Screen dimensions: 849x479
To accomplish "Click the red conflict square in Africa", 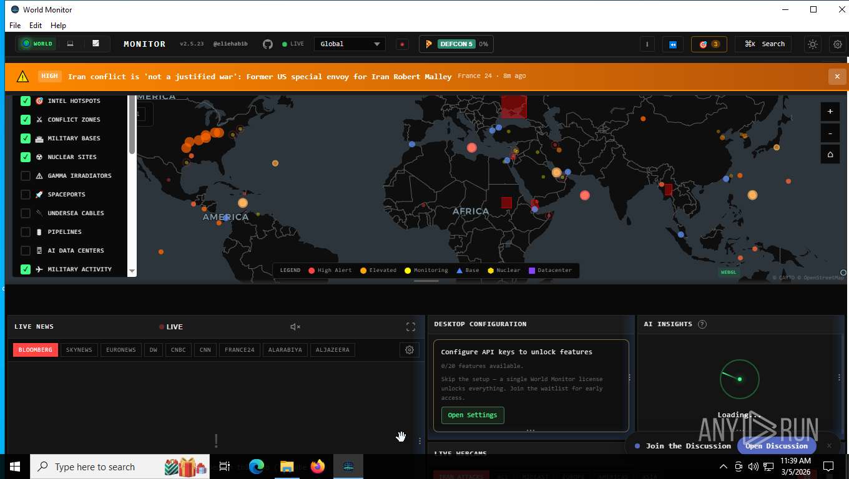I will tap(506, 203).
